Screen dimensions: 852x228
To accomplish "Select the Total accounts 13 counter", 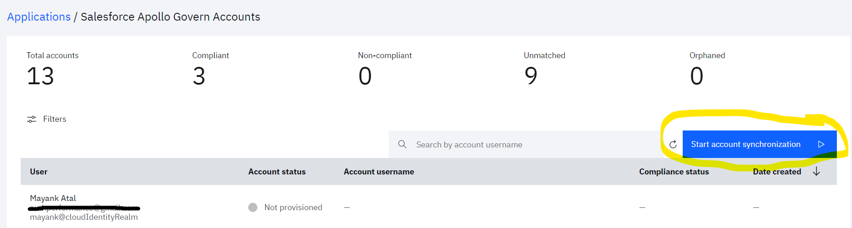I will 52,69.
